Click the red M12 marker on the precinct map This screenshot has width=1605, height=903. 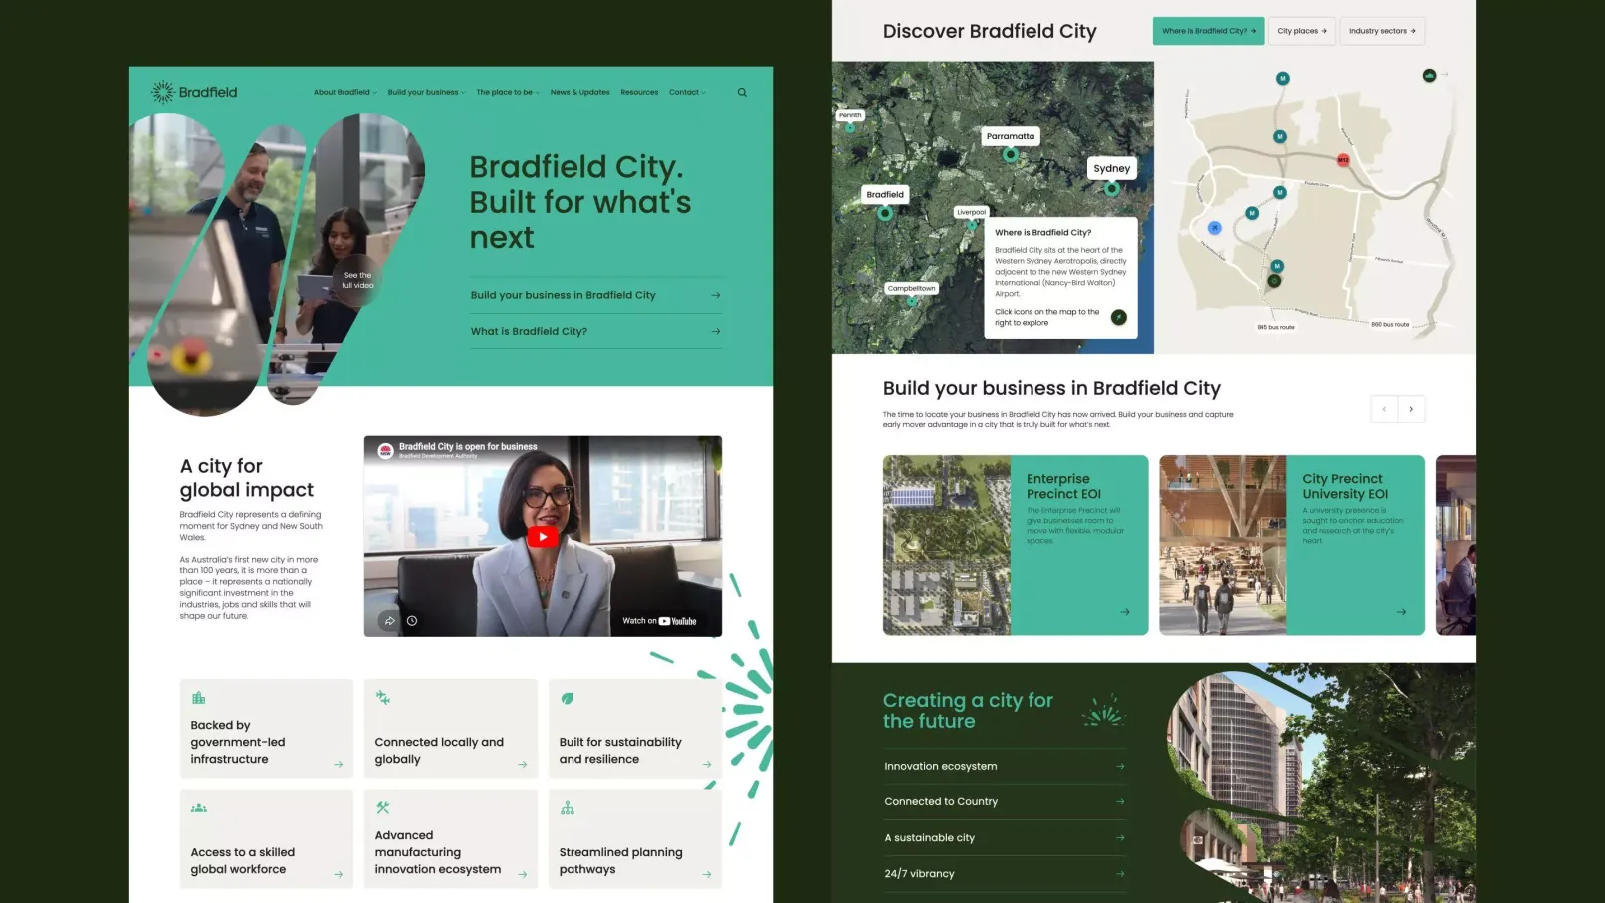coord(1343,160)
